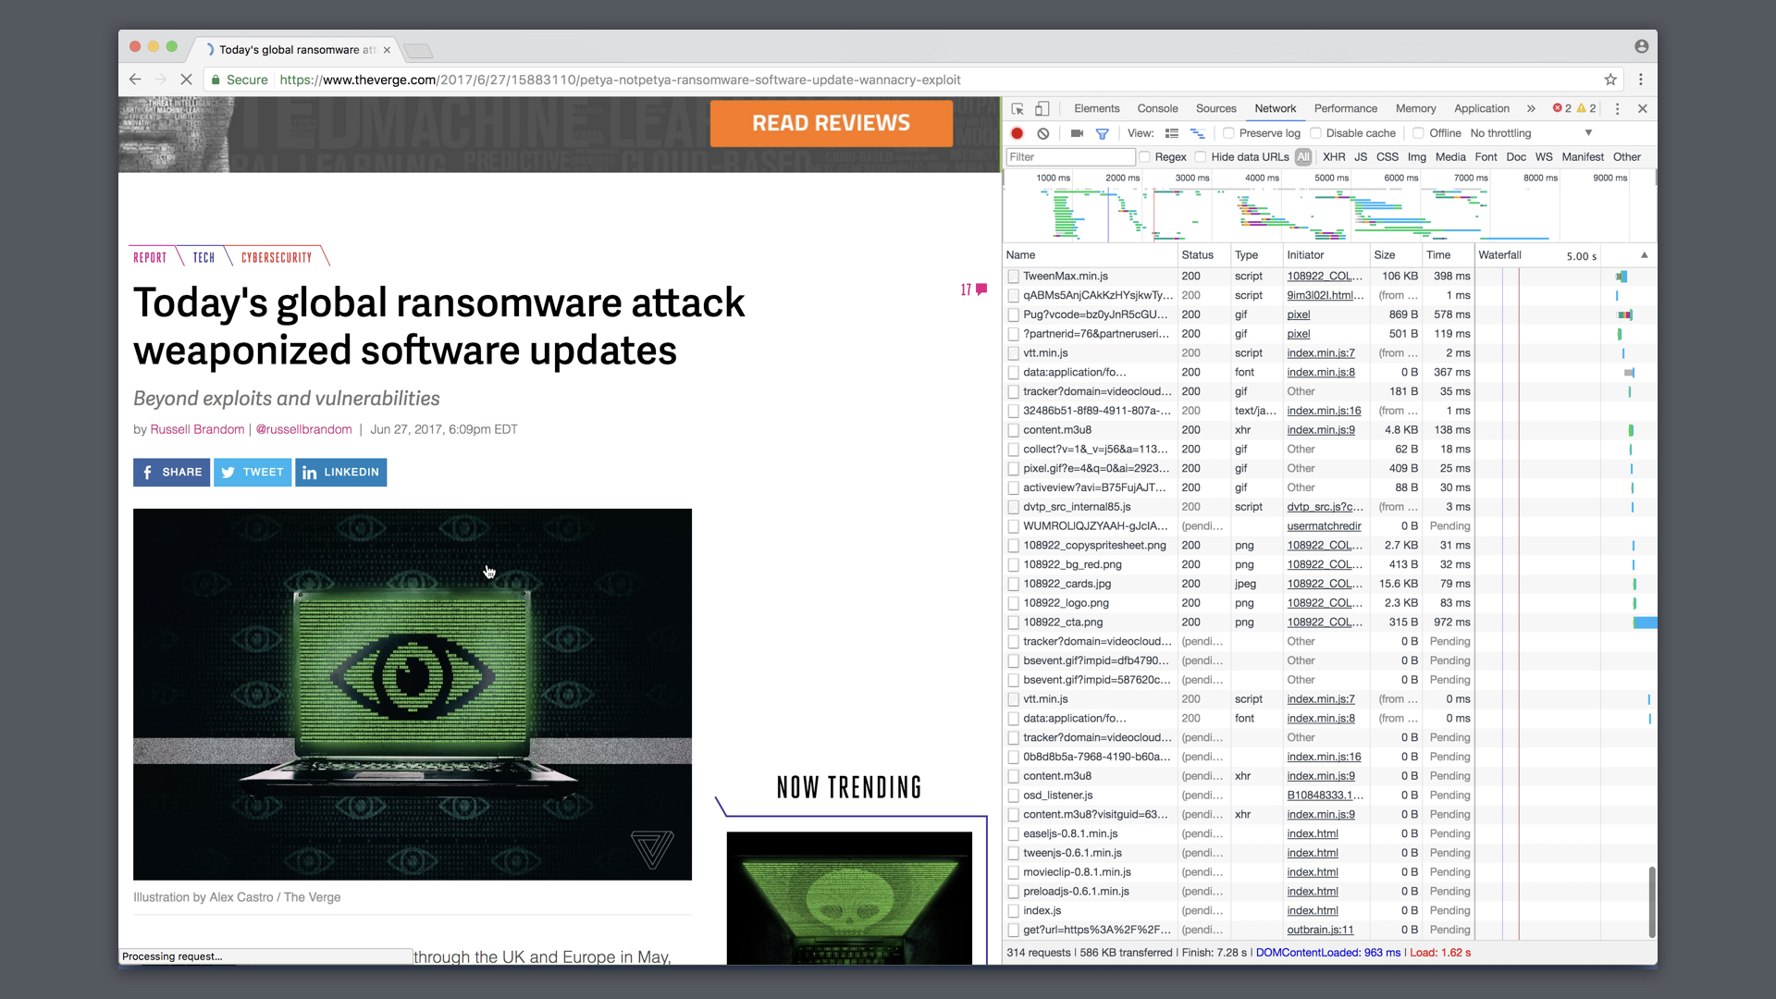Screen dimensions: 1776x999
Task: Sort requests by Type column
Action: click(x=1256, y=255)
